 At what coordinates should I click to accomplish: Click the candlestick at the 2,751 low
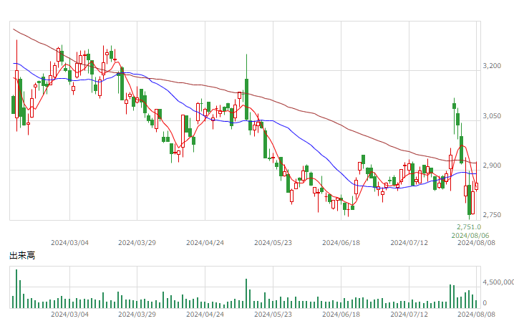tap(469, 201)
